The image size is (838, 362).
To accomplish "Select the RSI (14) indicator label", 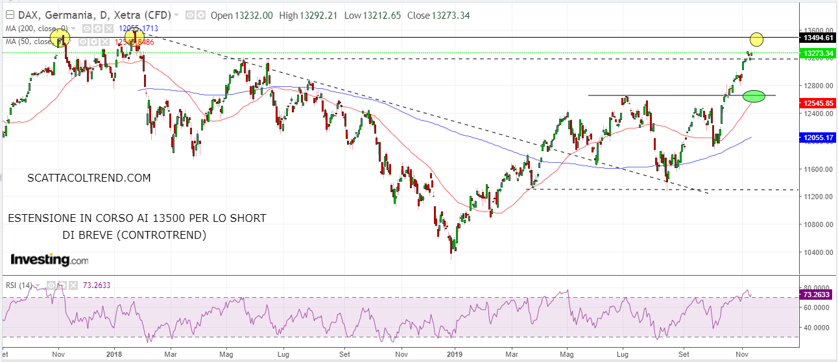I will 19,285.
